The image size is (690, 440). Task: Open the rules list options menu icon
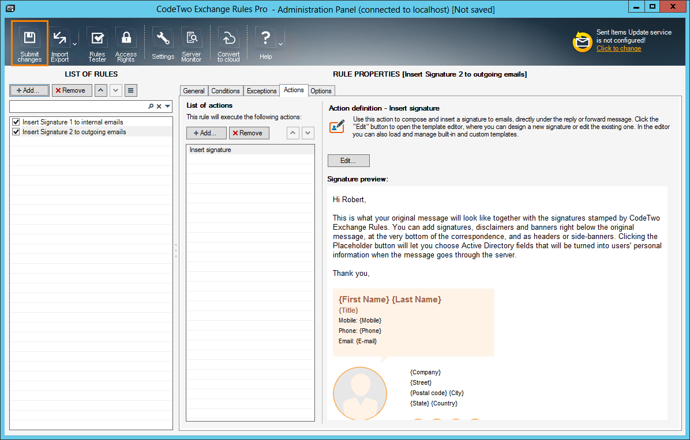point(131,90)
